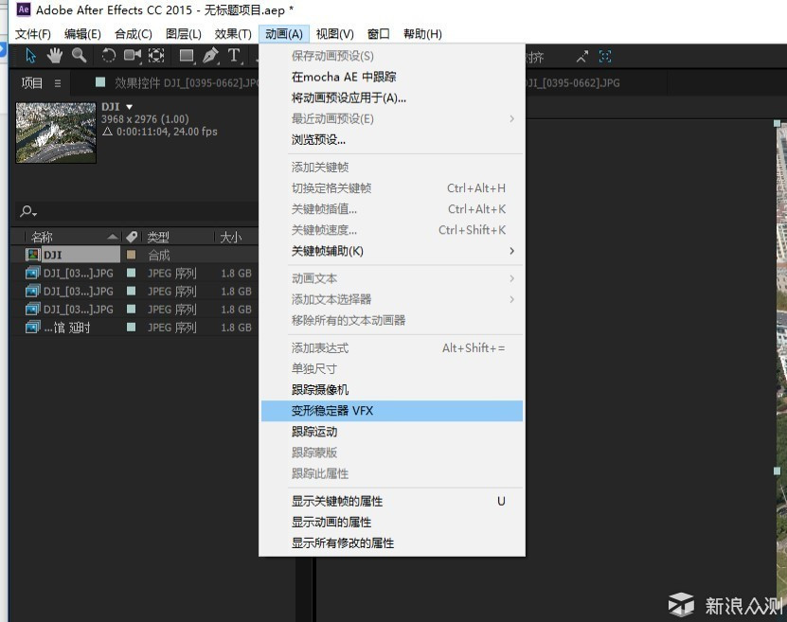This screenshot has height=622, width=787.
Task: Open the 效果(T) menu
Action: coord(233,34)
